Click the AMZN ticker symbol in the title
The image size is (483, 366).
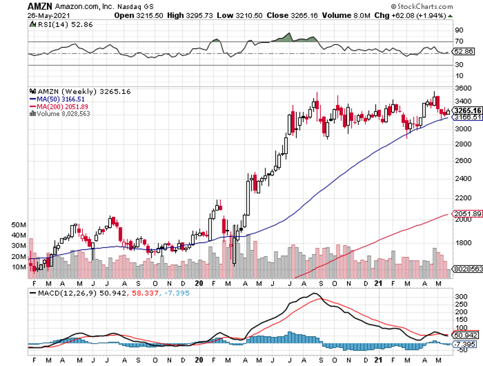pos(40,6)
